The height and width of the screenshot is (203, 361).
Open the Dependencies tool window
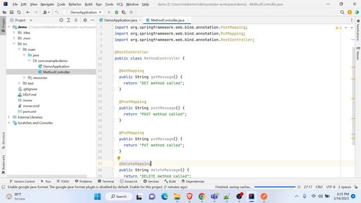click(193, 182)
